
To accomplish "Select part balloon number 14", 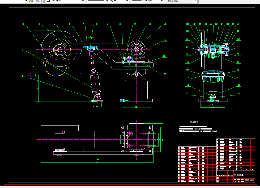I will point(164,40).
